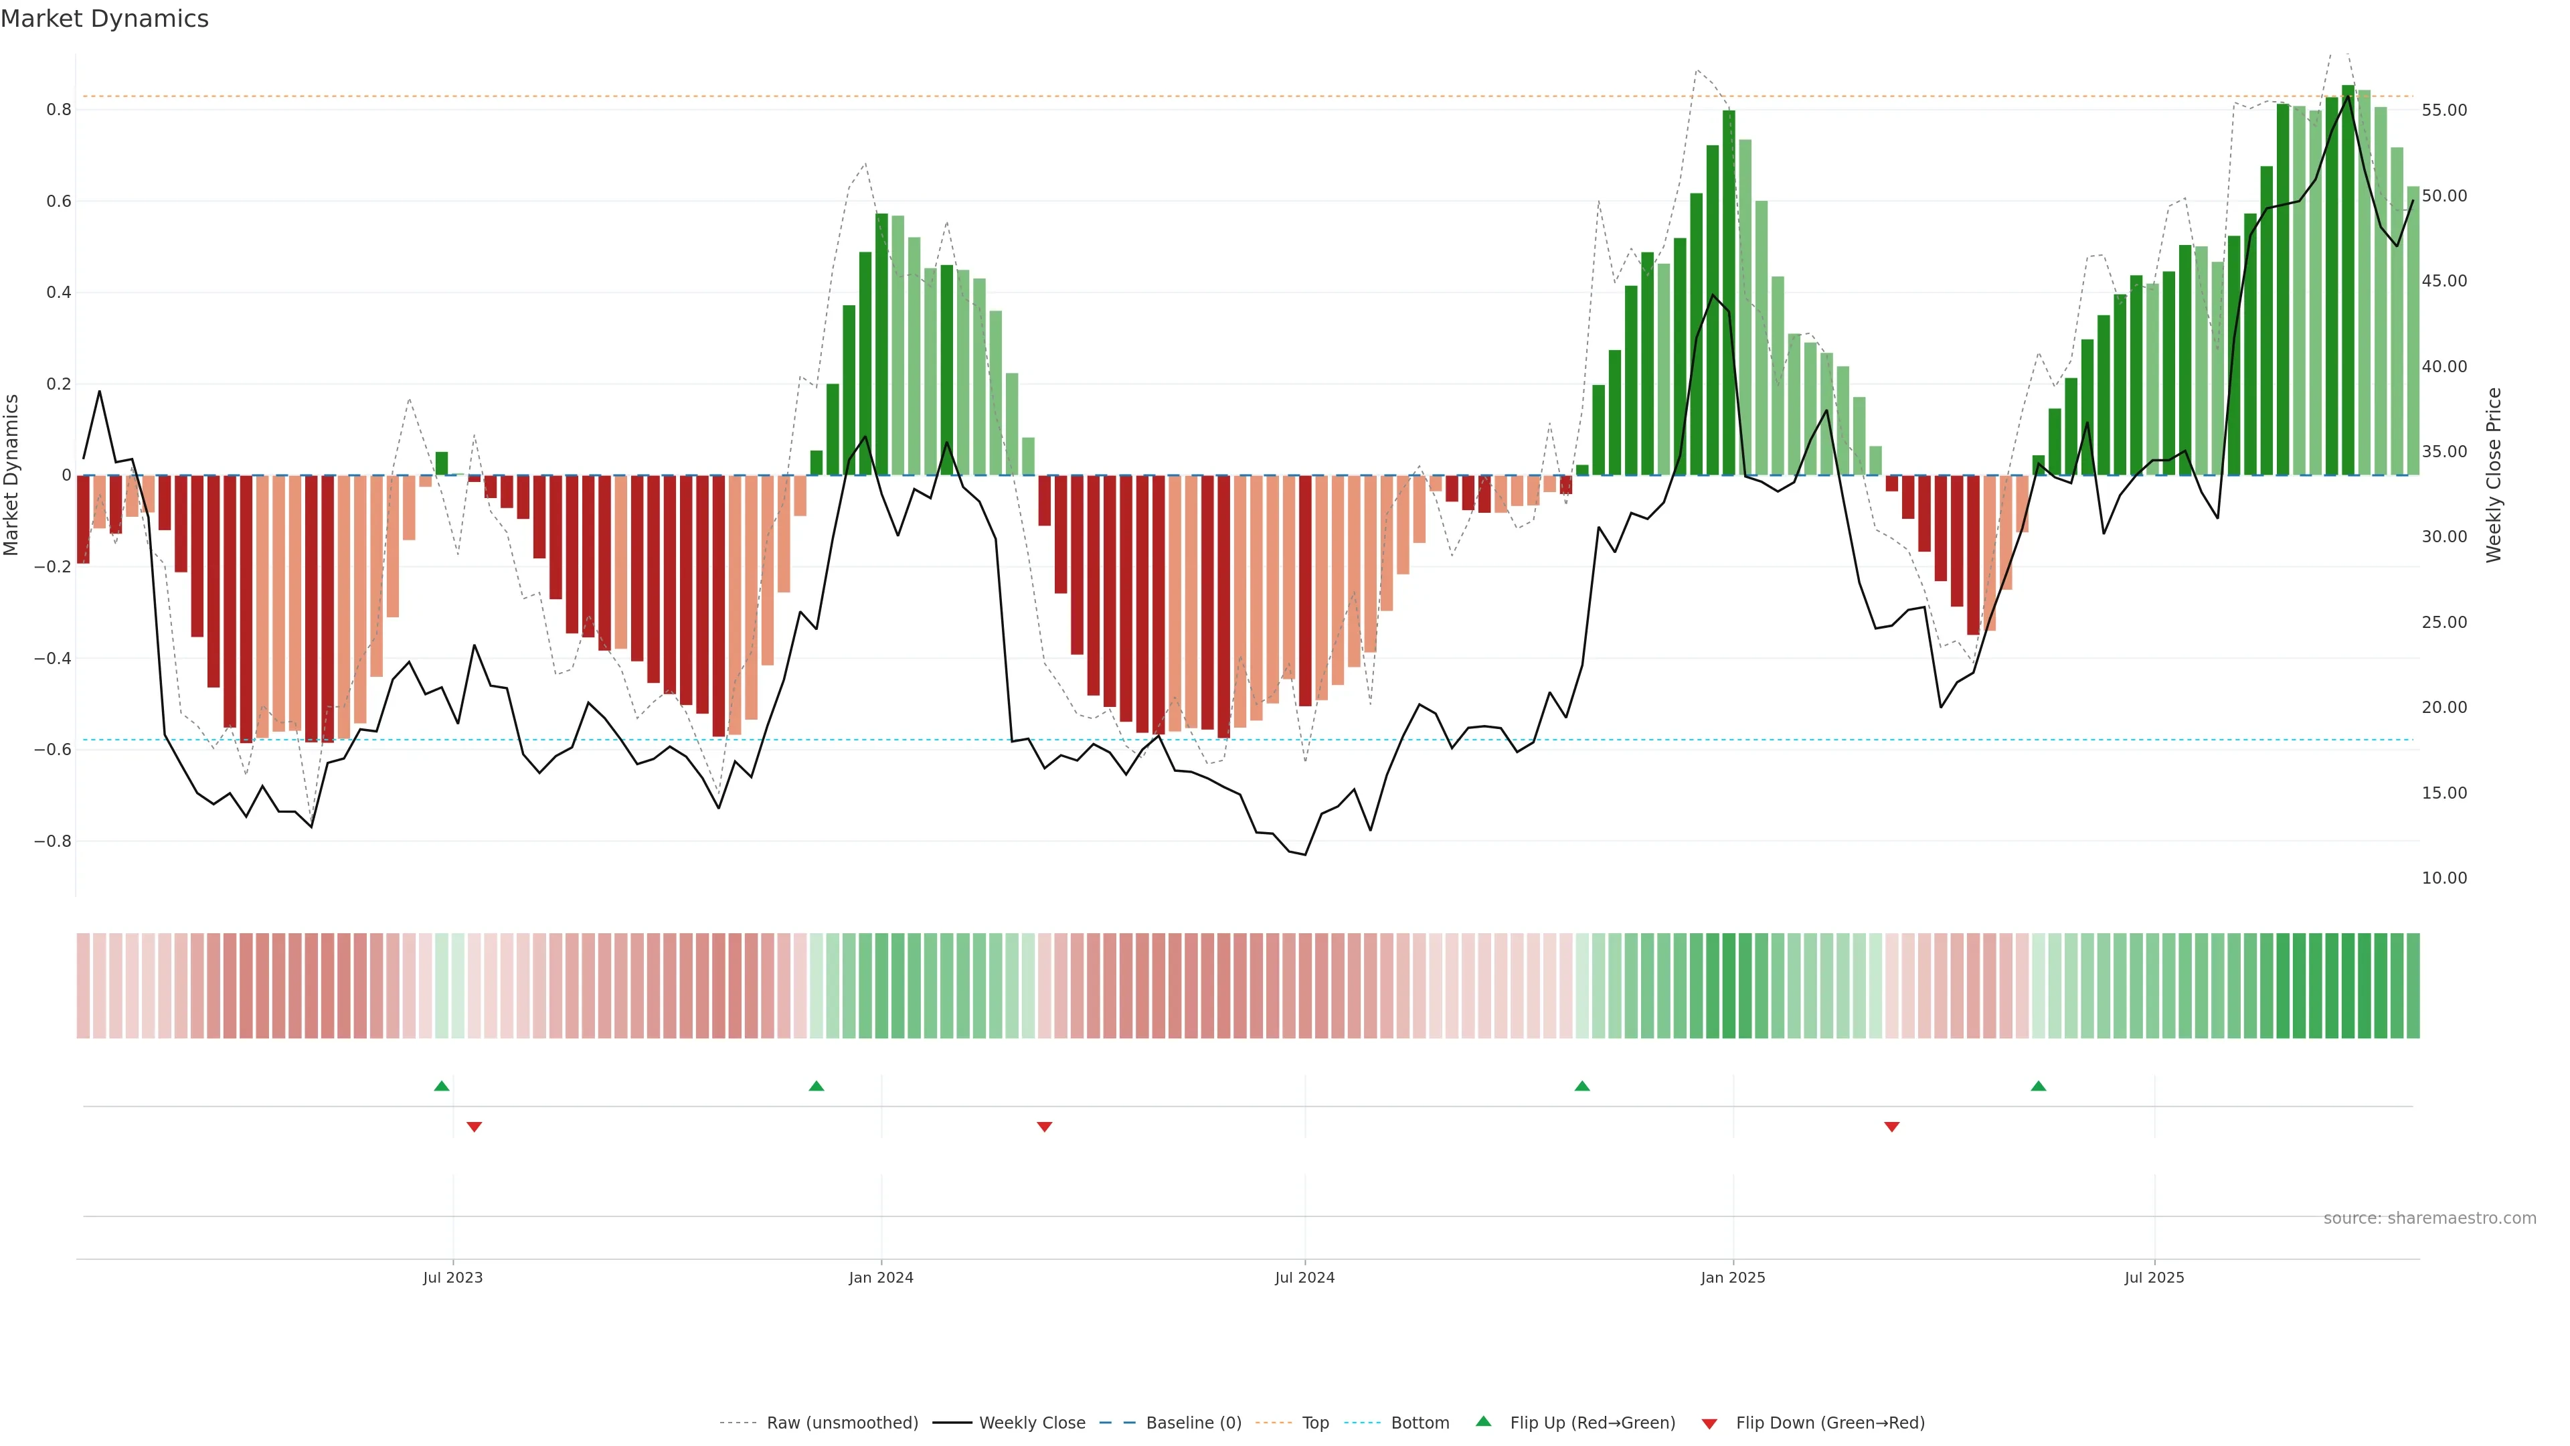The height and width of the screenshot is (1446, 2570).
Task: Click the Jul 2024 x-axis label
Action: click(x=1304, y=1277)
